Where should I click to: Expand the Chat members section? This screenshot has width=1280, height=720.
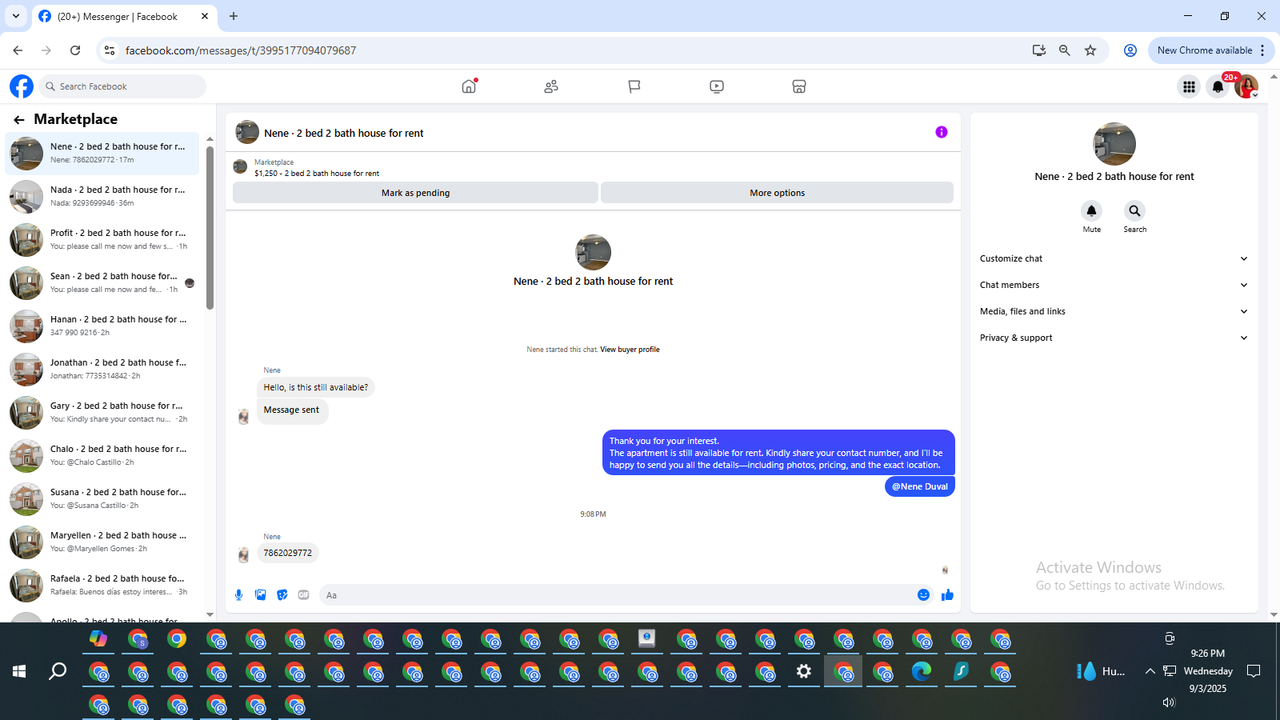click(x=1114, y=285)
